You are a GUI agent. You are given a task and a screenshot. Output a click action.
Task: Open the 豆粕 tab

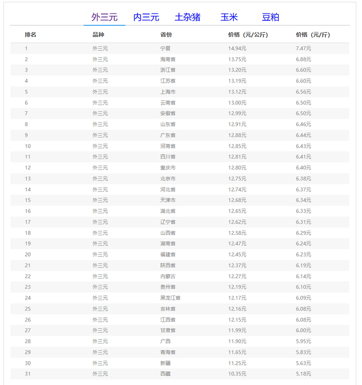point(270,17)
